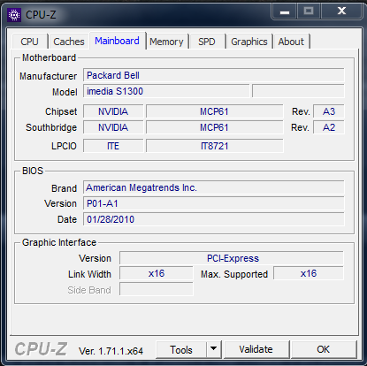Click the PCI-Express version value
The width and height of the screenshot is (367, 366).
(232, 258)
